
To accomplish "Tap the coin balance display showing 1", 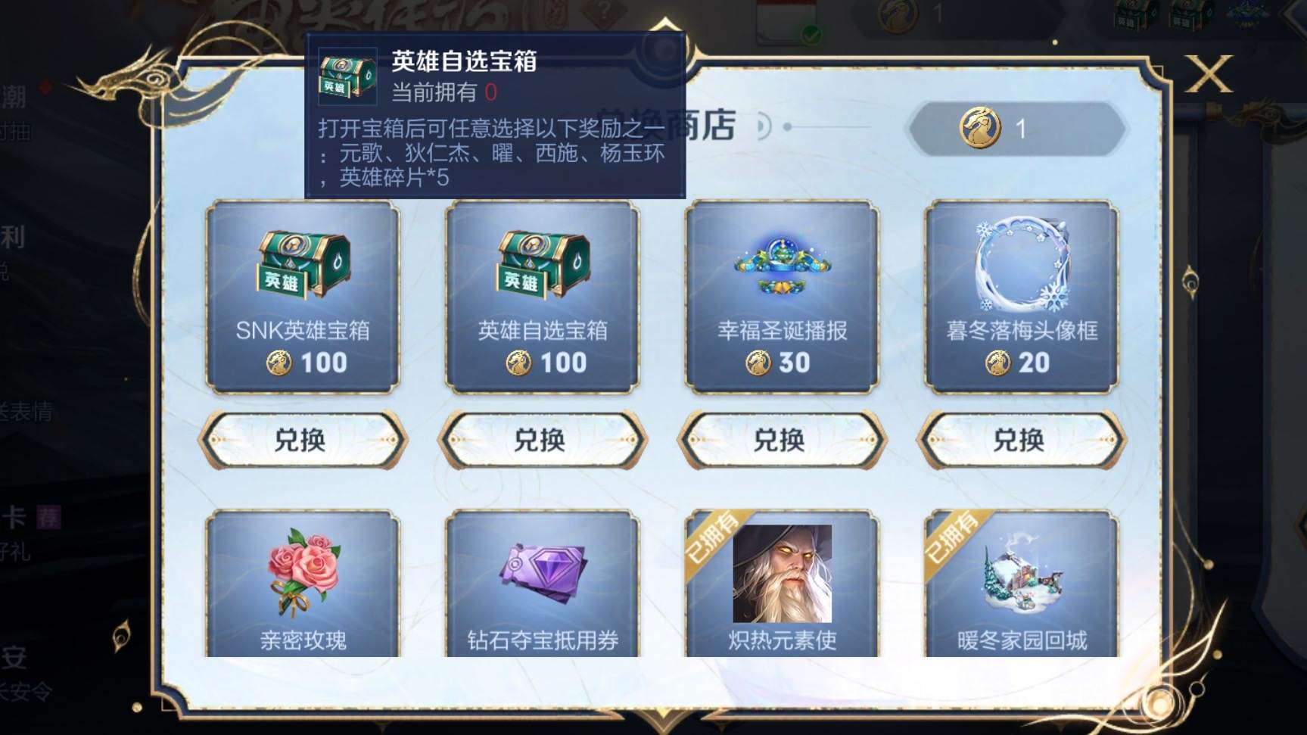I will [1016, 129].
